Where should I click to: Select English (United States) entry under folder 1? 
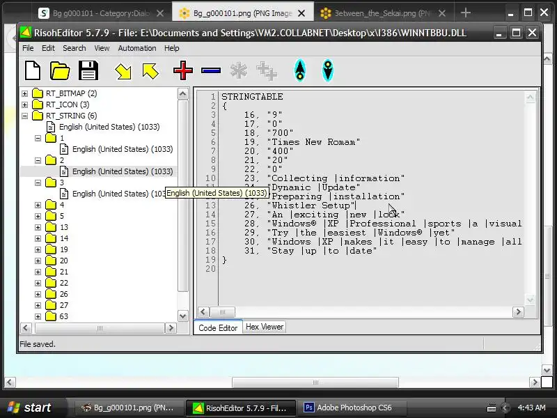123,149
